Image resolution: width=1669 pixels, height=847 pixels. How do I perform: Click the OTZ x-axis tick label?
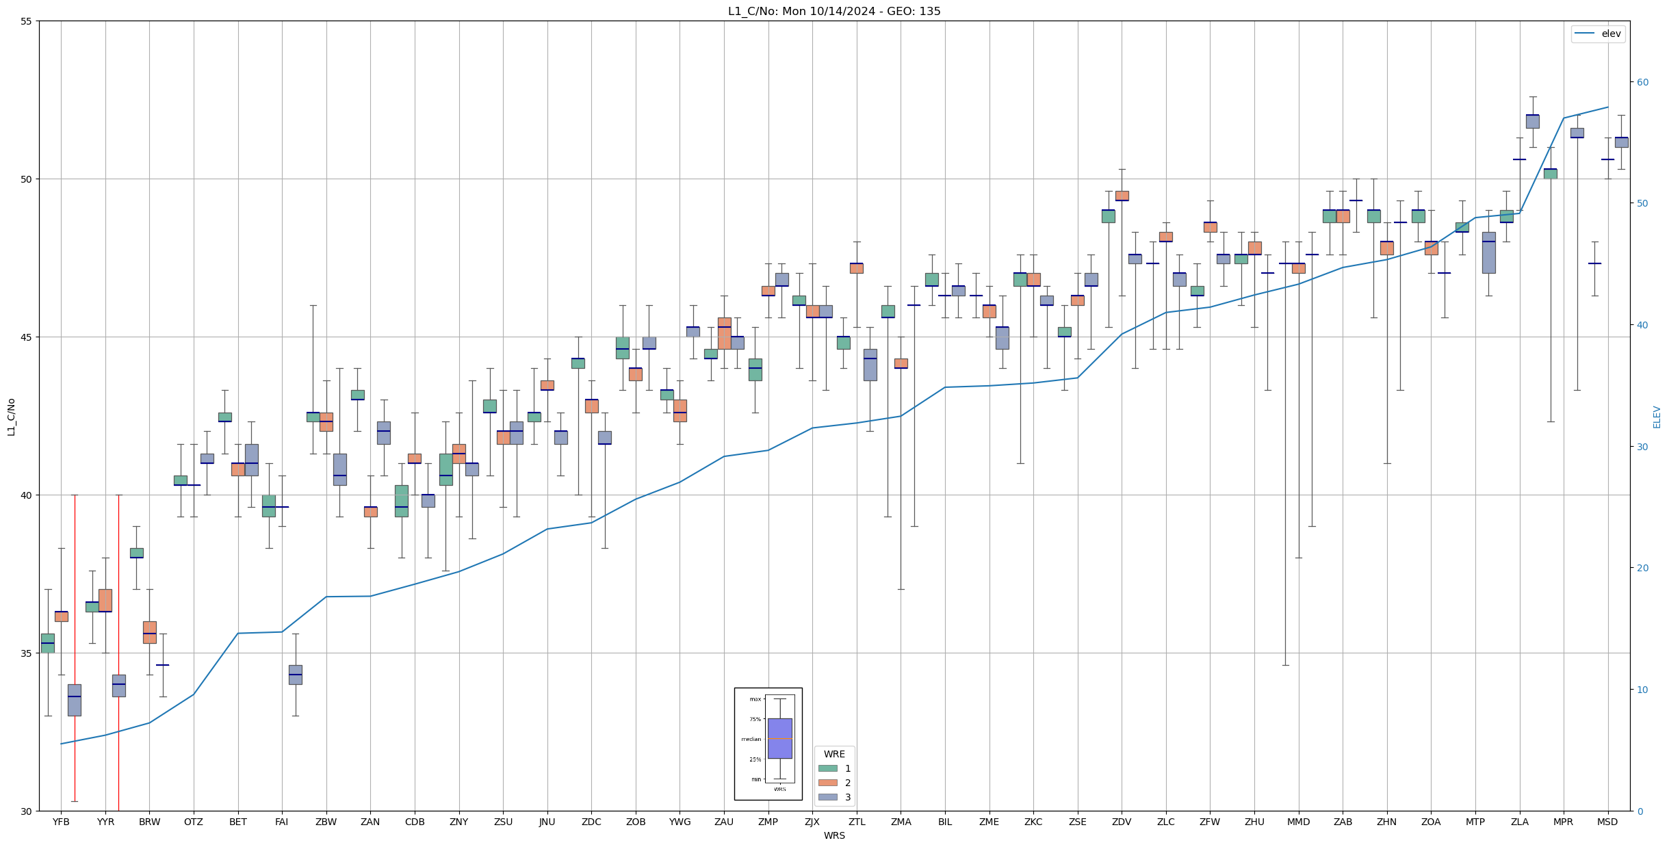click(x=194, y=822)
